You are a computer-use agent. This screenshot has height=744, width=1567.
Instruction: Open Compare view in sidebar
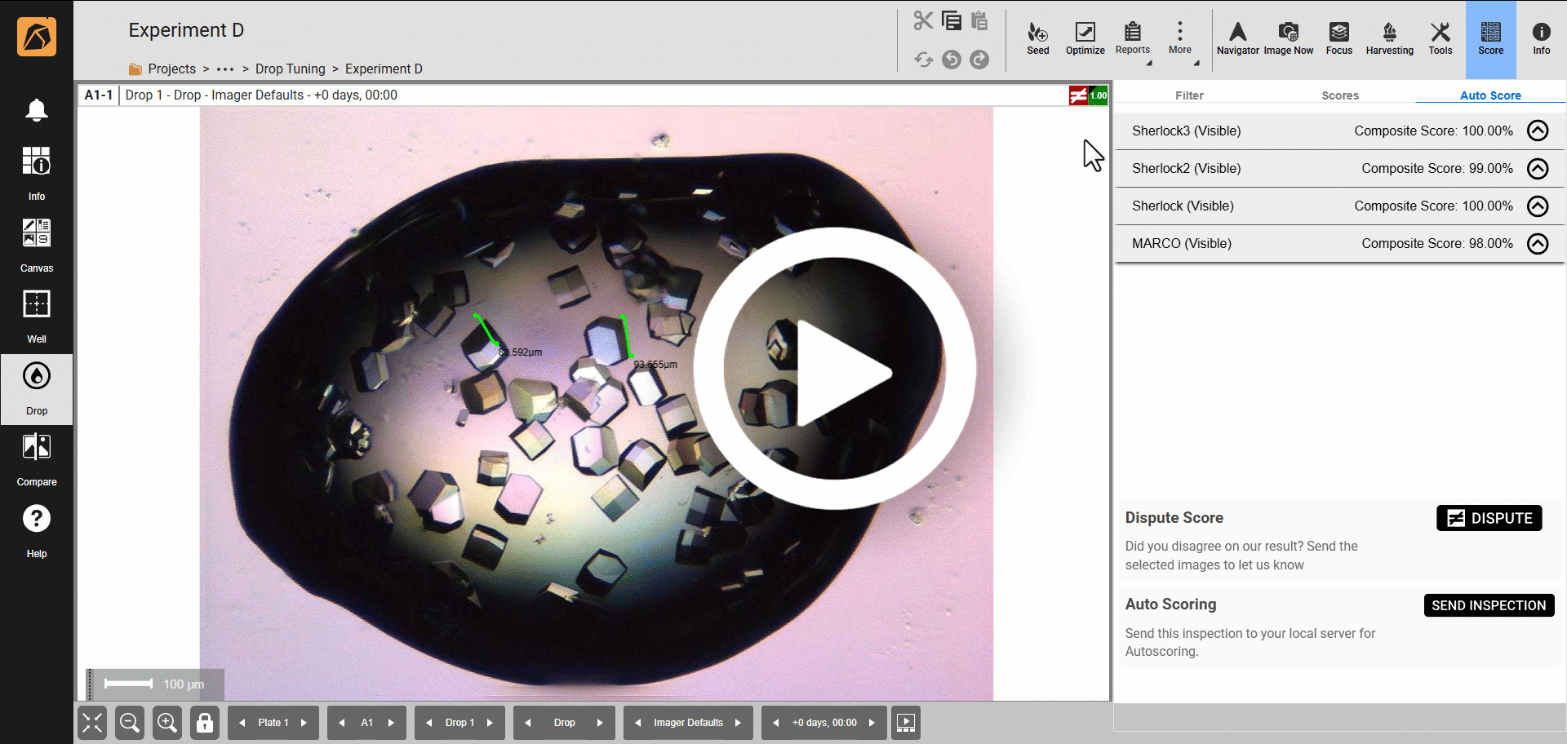tap(37, 458)
